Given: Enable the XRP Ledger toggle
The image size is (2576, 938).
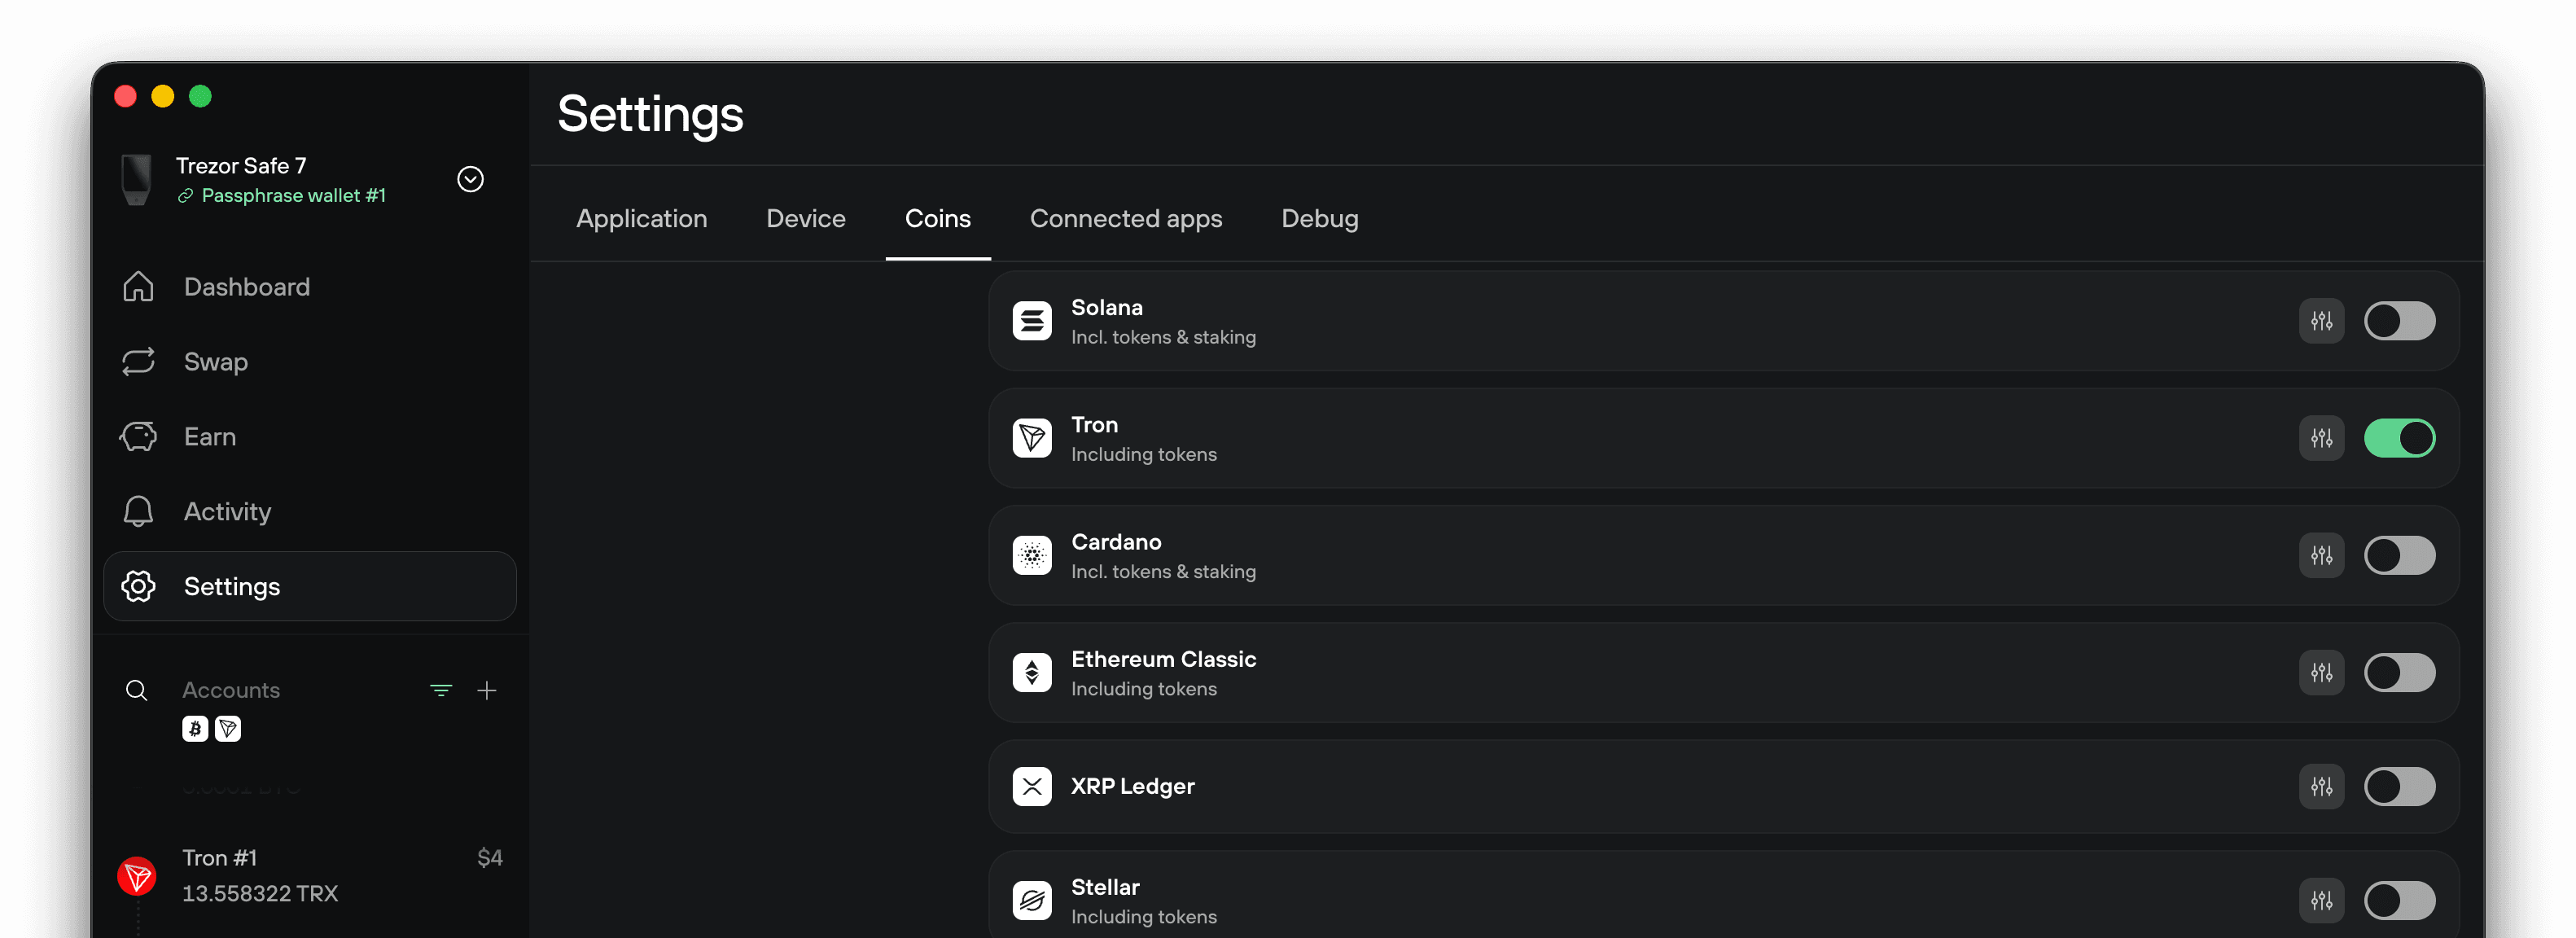Looking at the screenshot, I should (x=2399, y=786).
